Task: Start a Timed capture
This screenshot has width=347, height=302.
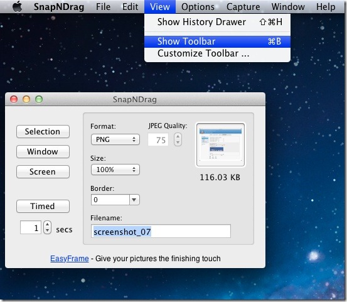Action: 43,207
